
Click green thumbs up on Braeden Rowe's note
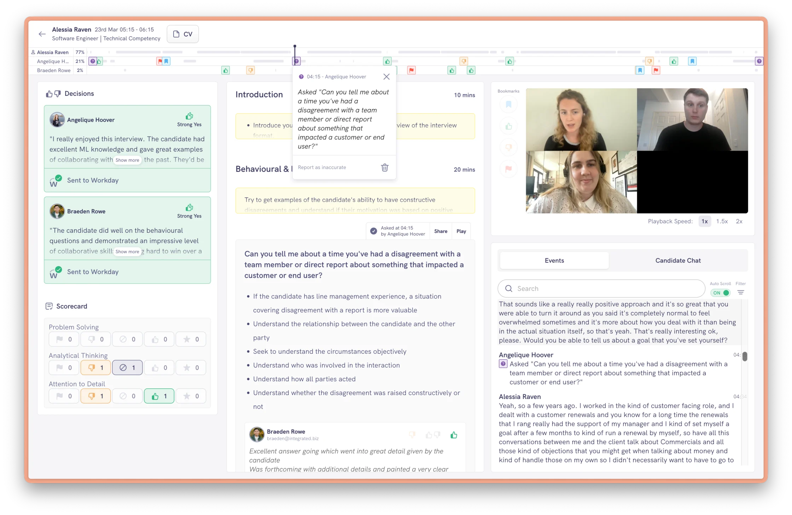pos(454,435)
